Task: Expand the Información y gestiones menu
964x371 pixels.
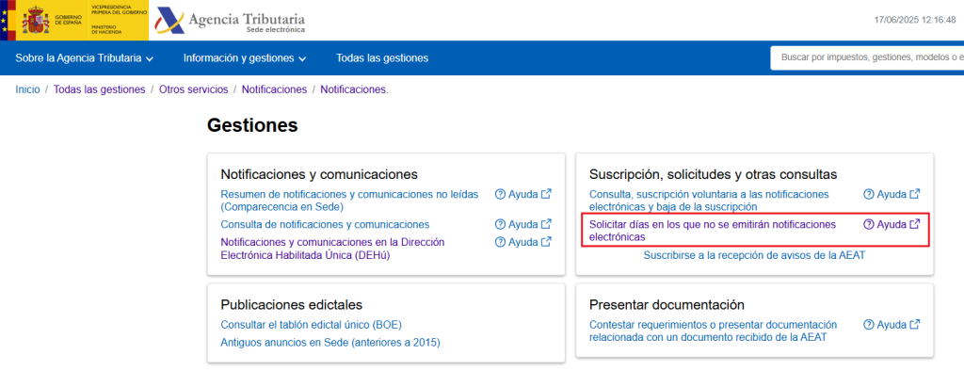Action: click(x=245, y=58)
